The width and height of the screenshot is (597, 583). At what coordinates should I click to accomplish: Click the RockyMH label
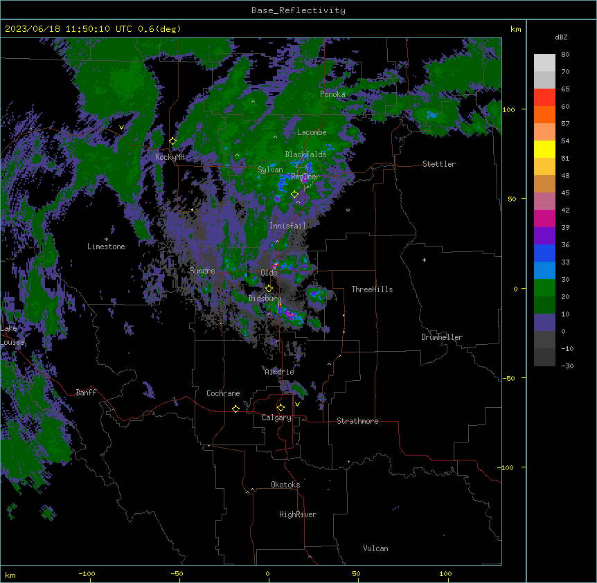coord(170,157)
